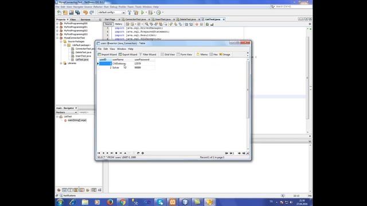Switch to the InsertTest.java editor tab
This screenshot has height=206, width=367.
pos(163,19)
